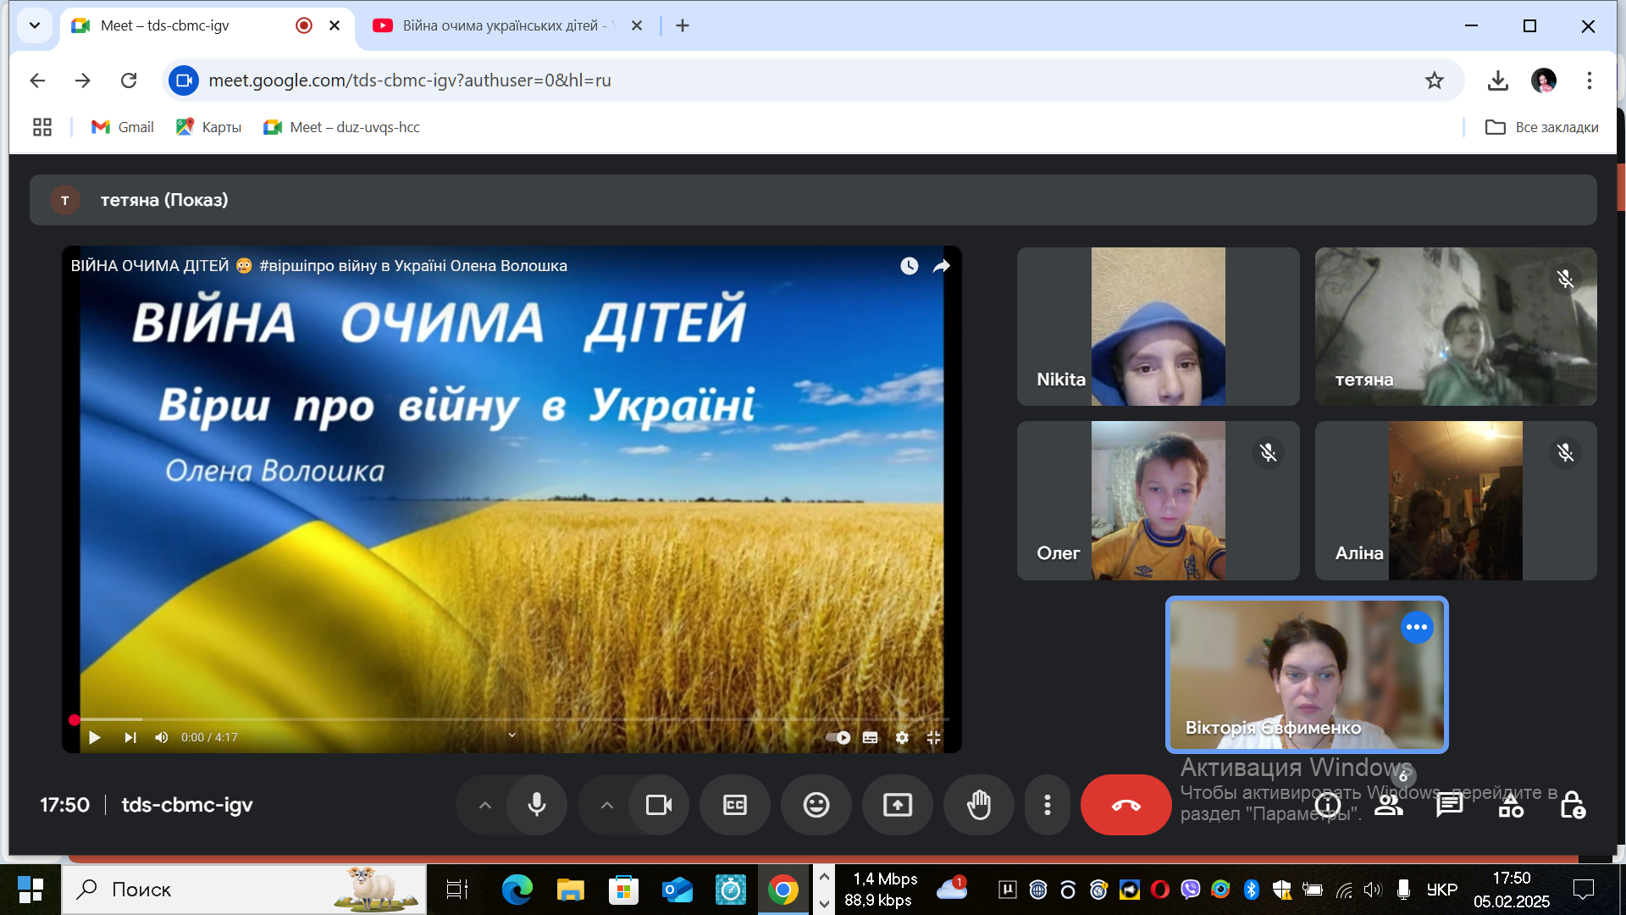Open the Windows notification center
This screenshot has width=1626, height=915.
(x=1583, y=890)
